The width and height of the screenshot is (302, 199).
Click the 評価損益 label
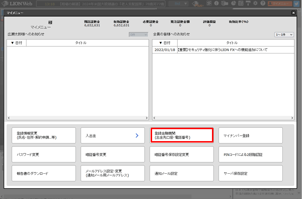209,22
